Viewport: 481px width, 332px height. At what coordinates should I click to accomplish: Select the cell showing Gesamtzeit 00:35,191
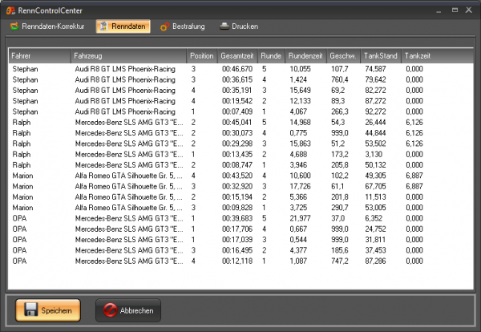tap(236, 90)
